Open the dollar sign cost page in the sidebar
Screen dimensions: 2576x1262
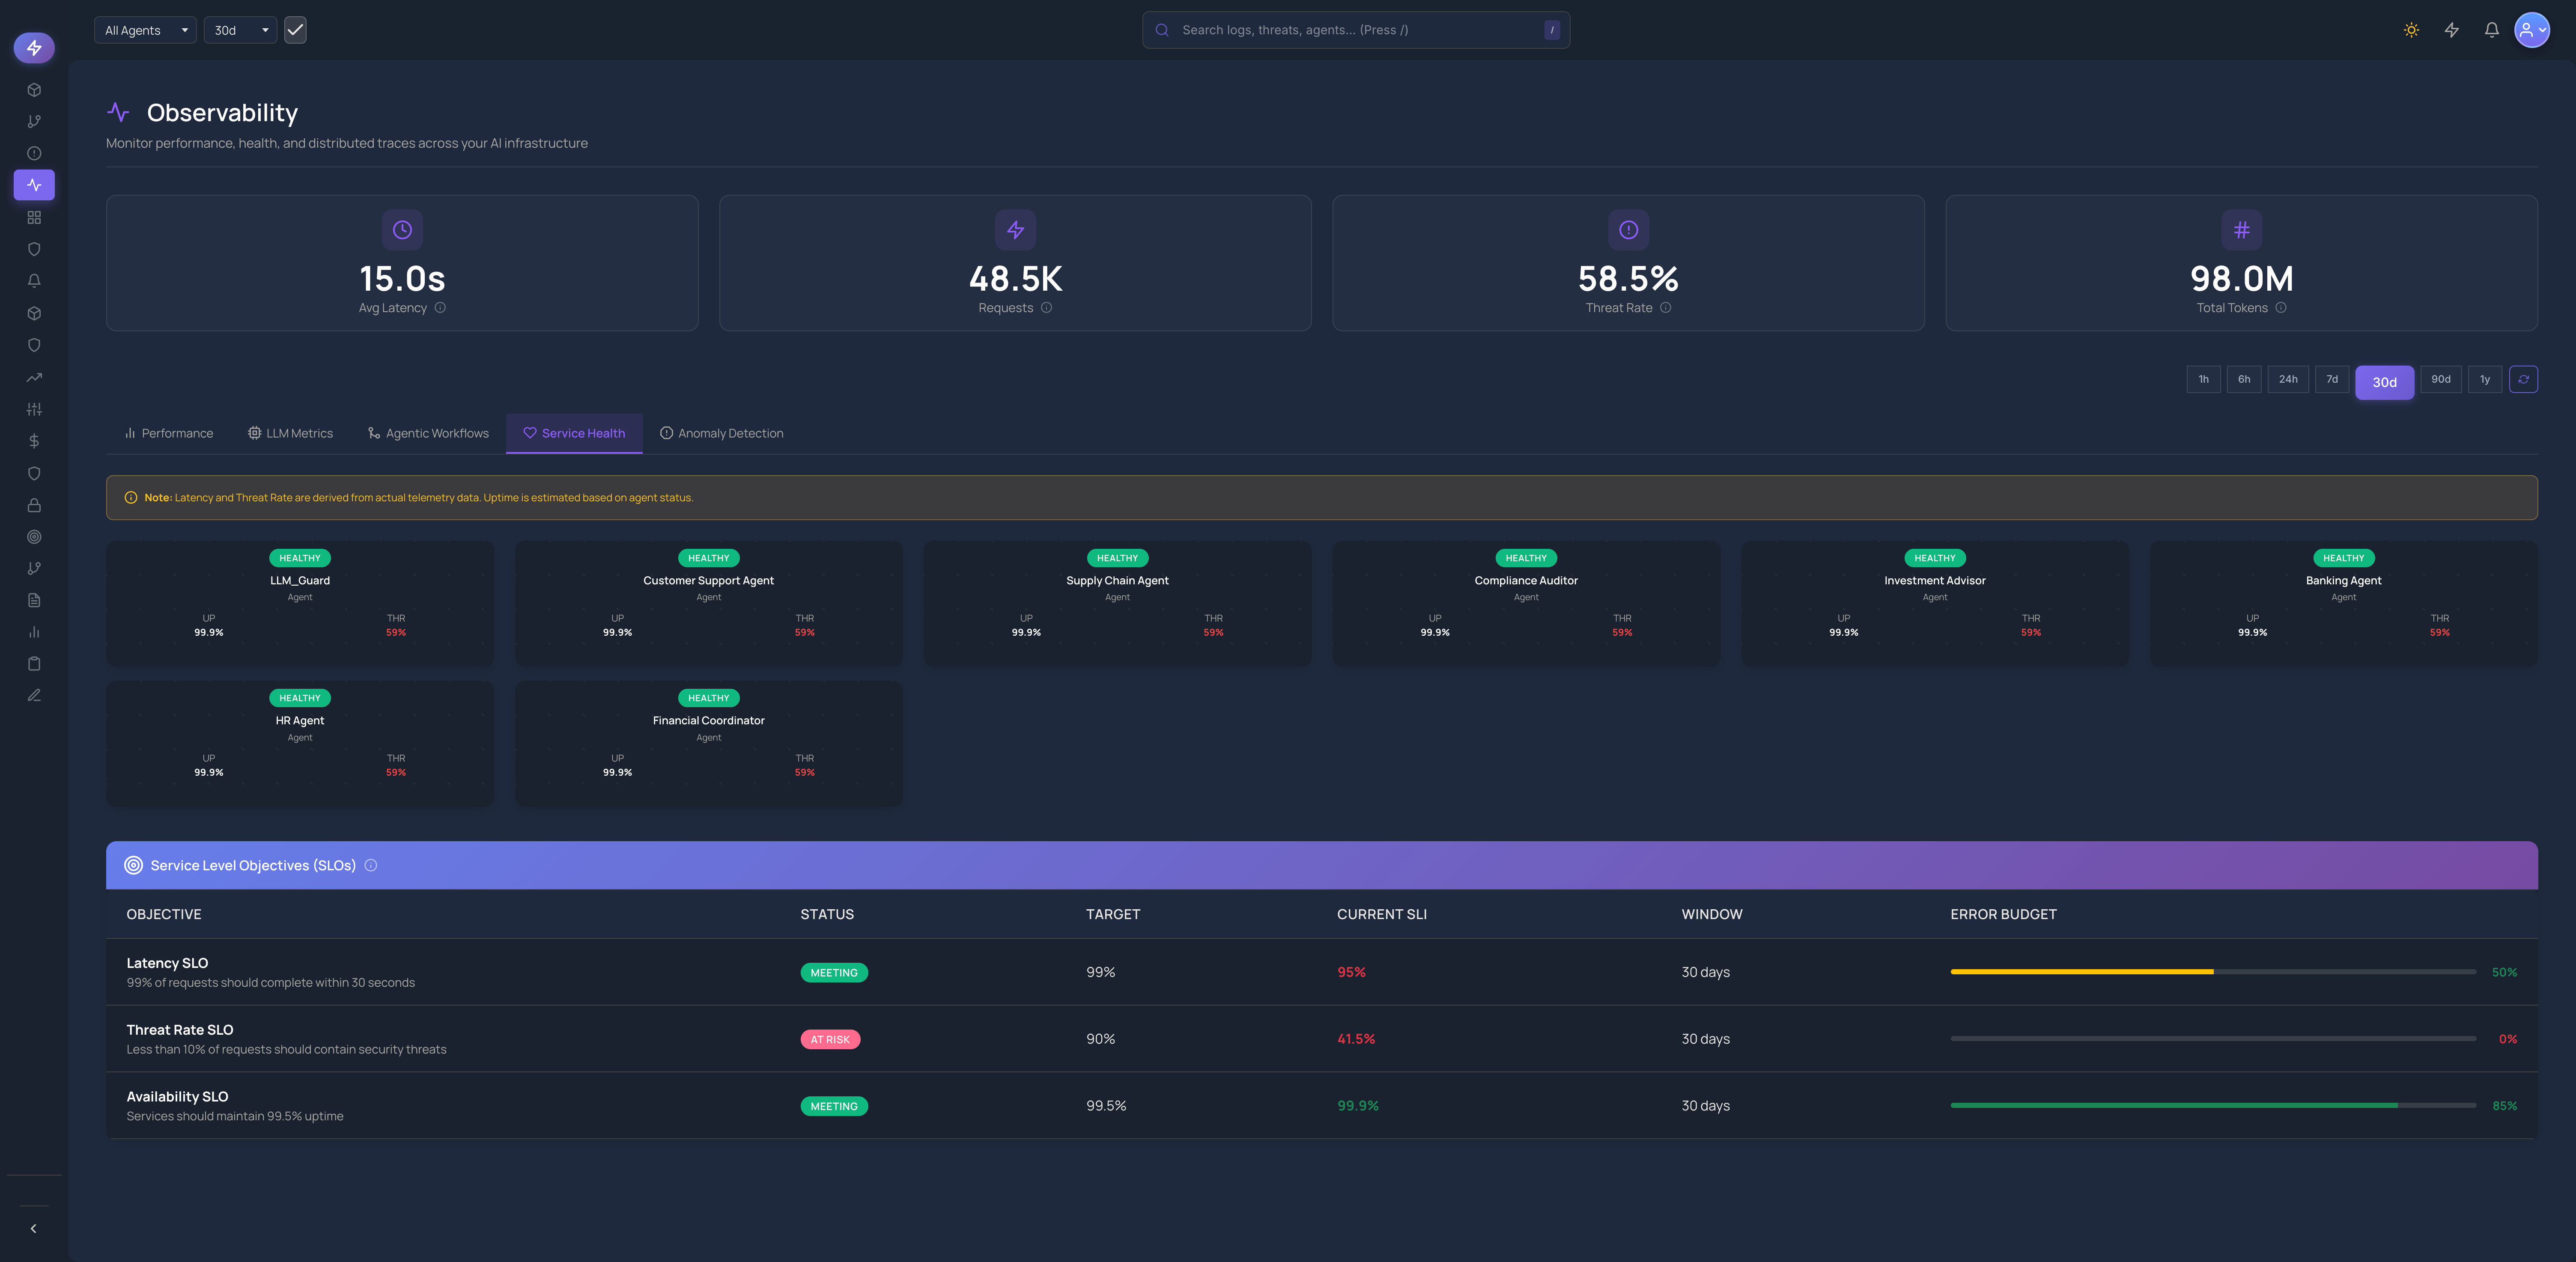[34, 441]
